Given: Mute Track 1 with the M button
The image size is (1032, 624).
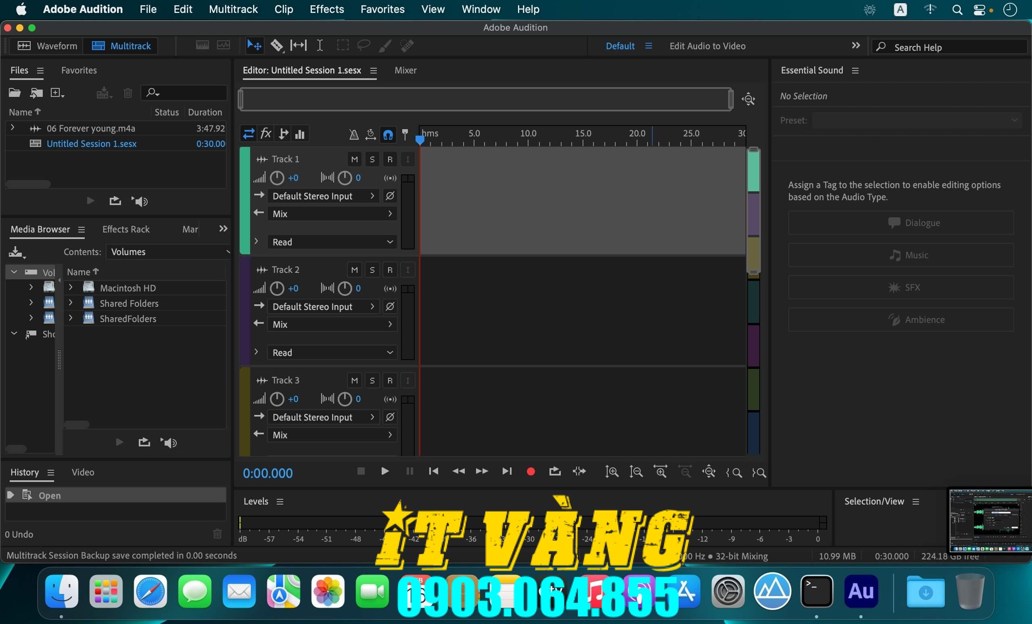Looking at the screenshot, I should point(355,159).
